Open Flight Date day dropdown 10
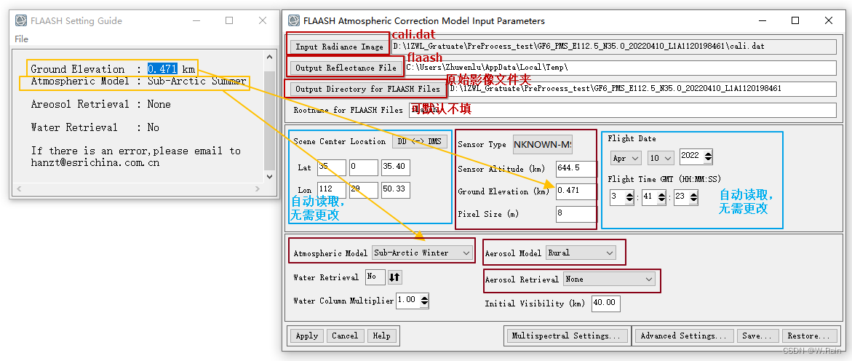Image resolution: width=852 pixels, height=361 pixels. click(661, 158)
